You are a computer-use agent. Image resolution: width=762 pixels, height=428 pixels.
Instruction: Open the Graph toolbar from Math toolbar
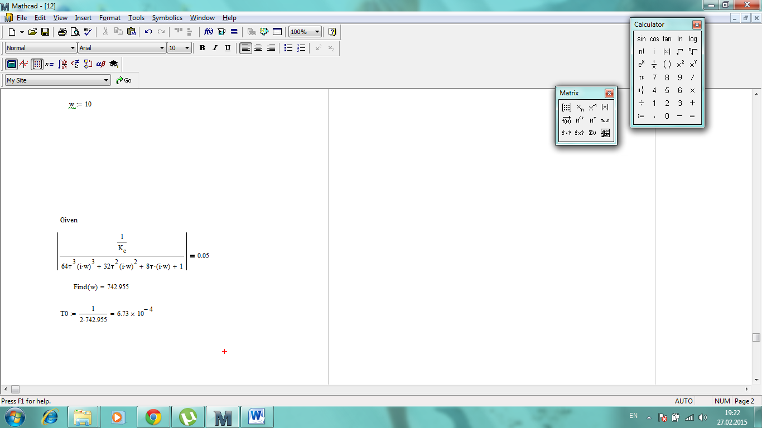24,64
